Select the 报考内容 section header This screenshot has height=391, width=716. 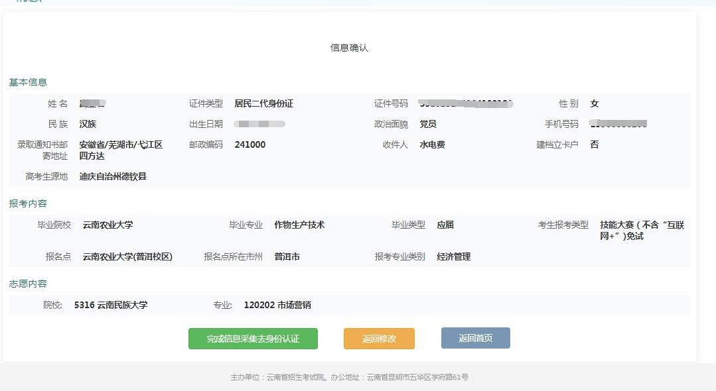[x=28, y=203]
